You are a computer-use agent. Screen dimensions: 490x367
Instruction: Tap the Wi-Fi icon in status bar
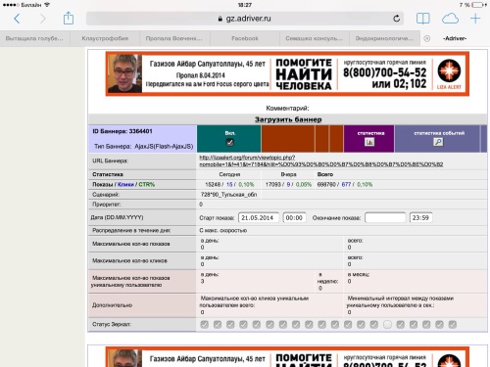(x=47, y=5)
